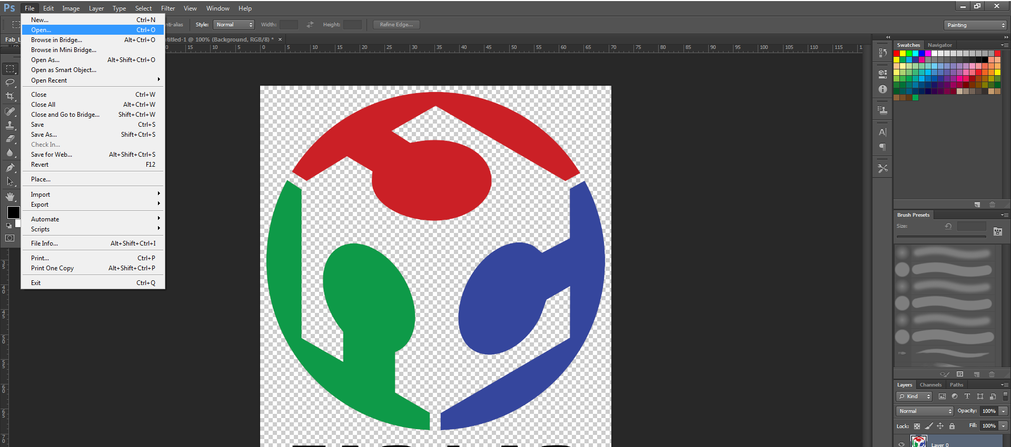The image size is (1011, 447).
Task: Choose Open... from File menu
Action: (93, 30)
